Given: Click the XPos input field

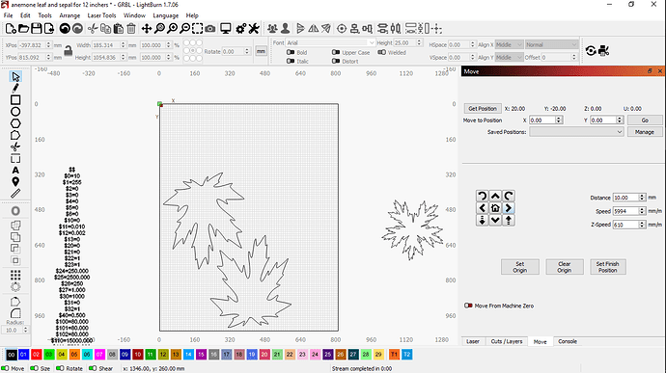Looking at the screenshot, I should coord(32,44).
